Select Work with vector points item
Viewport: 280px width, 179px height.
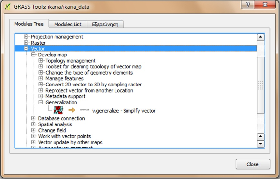pyautogui.click(x=65, y=136)
